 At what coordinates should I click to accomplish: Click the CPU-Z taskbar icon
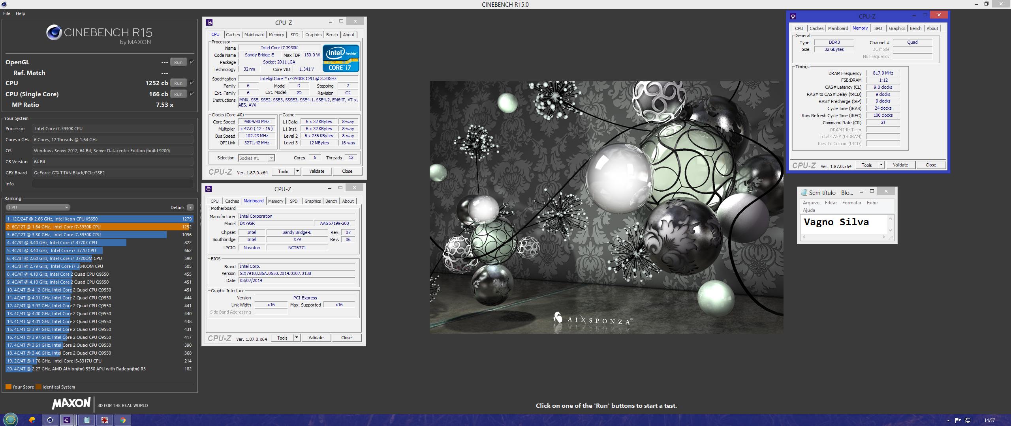68,420
